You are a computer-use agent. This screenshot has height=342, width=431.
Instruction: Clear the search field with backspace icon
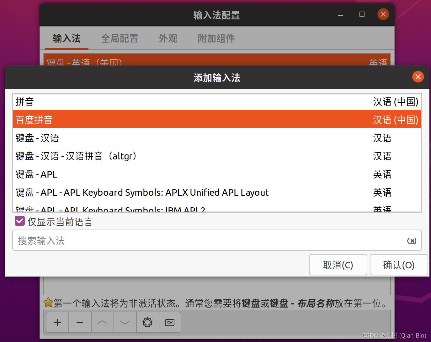(x=411, y=241)
